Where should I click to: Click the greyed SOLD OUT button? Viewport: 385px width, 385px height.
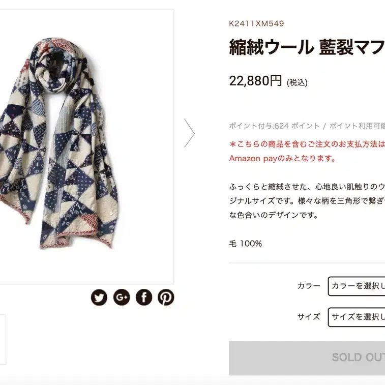click(307, 358)
